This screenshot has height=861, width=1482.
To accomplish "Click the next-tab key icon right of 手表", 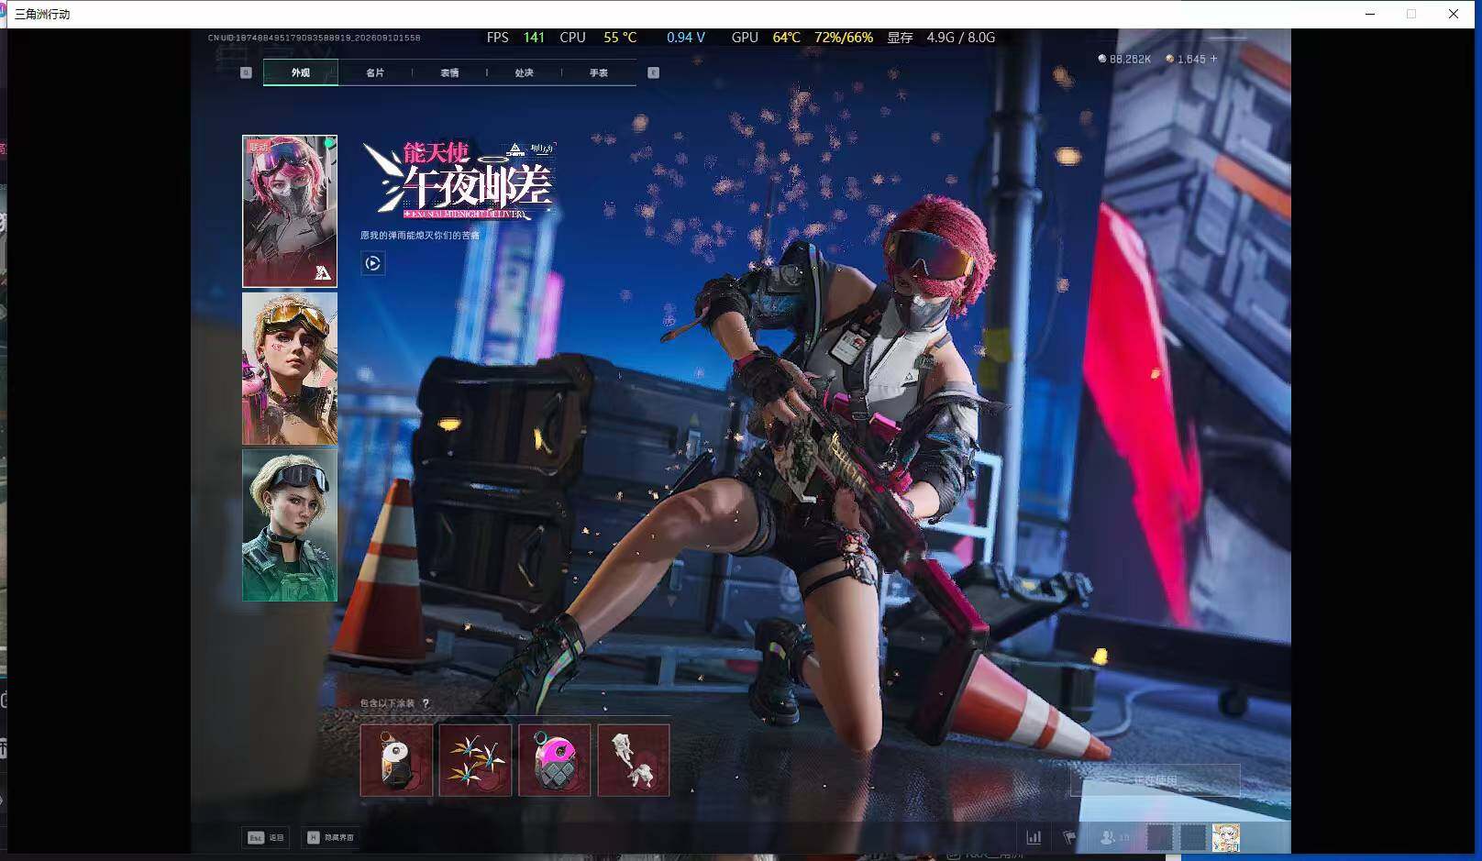I will point(654,72).
